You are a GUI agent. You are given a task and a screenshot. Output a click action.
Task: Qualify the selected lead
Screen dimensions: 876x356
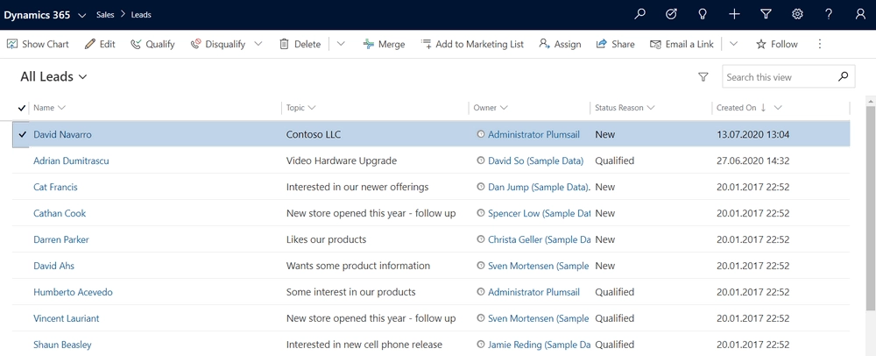[152, 44]
